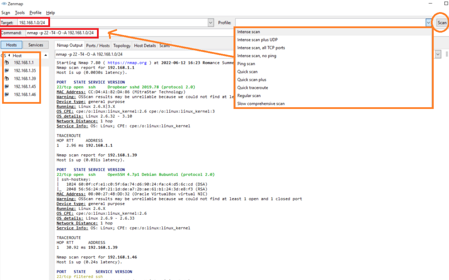Select the Nmap Output tab
The width and height of the screenshot is (449, 280).
point(70,45)
